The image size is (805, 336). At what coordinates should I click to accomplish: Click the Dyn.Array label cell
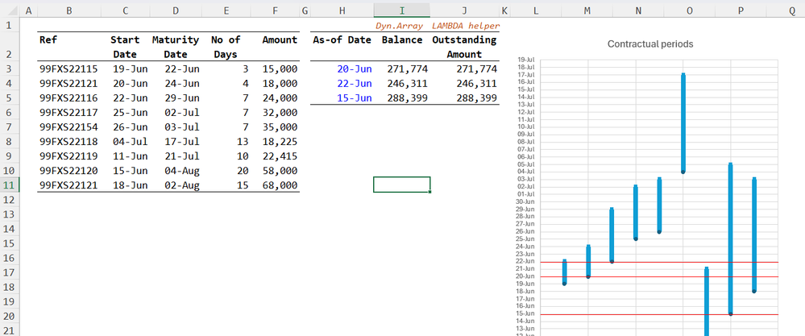point(400,26)
